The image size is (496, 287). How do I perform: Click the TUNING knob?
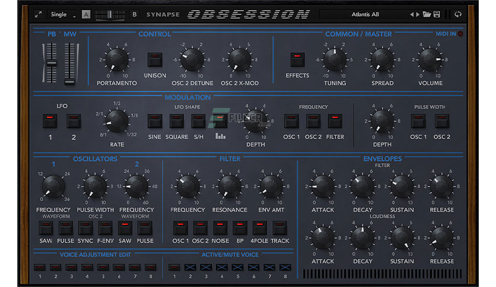(x=335, y=60)
